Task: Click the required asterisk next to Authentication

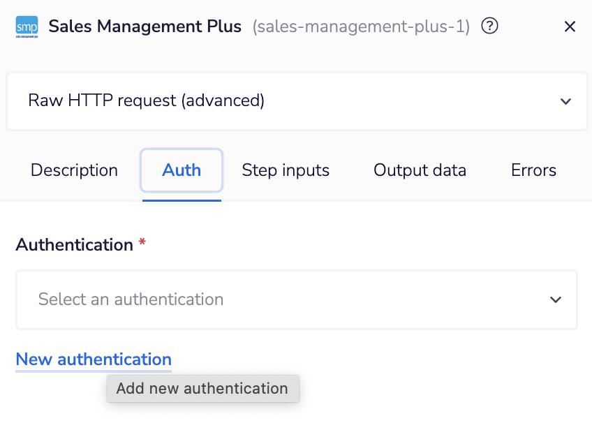Action: coord(142,242)
